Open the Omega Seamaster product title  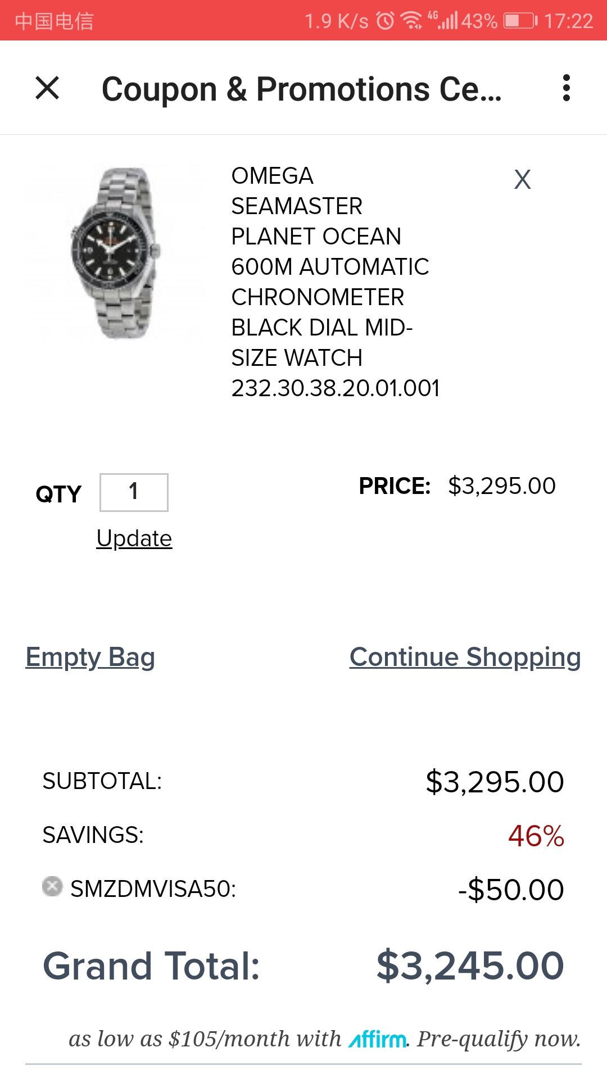(x=332, y=282)
